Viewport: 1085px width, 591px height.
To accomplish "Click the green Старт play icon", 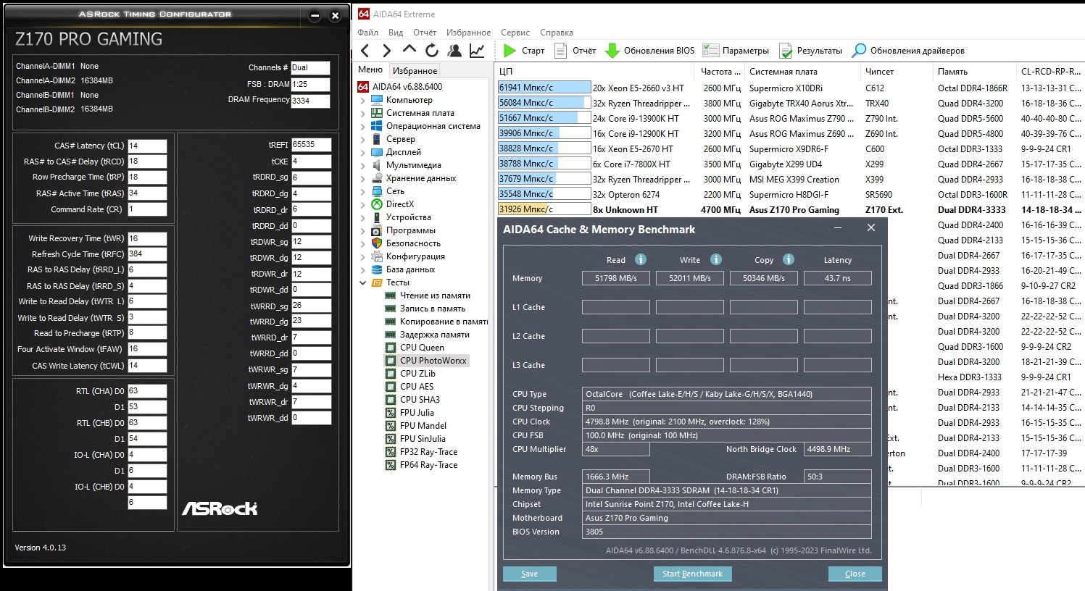I will 510,51.
